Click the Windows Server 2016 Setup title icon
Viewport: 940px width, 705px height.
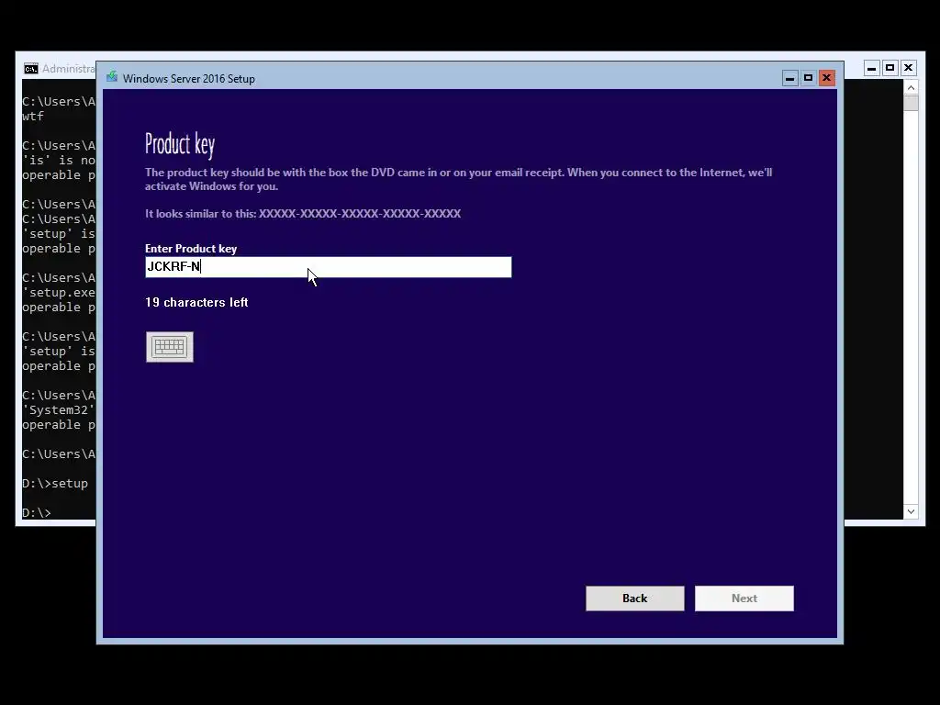point(112,77)
